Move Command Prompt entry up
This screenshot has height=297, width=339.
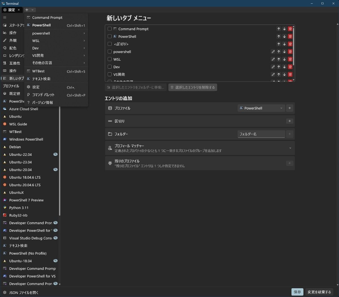(x=279, y=29)
